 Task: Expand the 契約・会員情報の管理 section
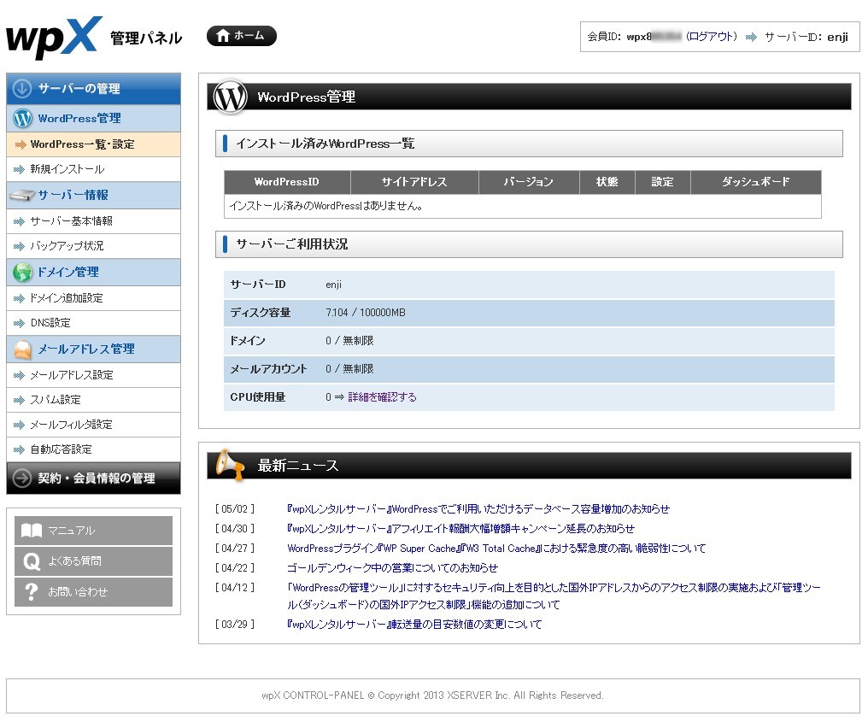tap(94, 478)
